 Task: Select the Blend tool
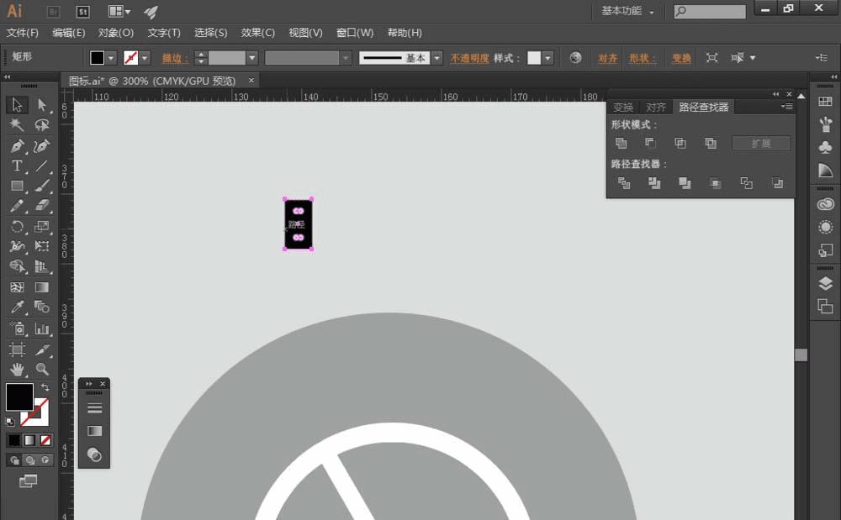point(42,307)
